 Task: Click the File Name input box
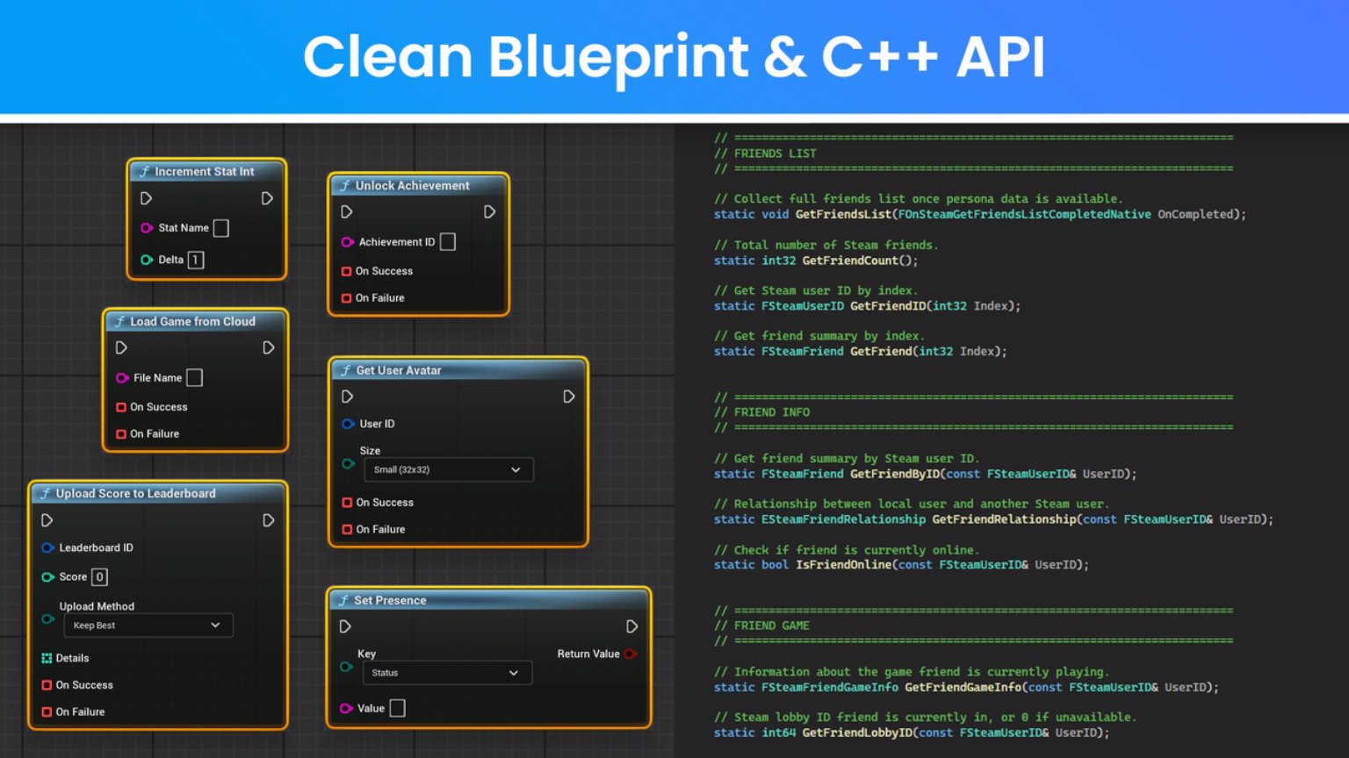click(195, 378)
